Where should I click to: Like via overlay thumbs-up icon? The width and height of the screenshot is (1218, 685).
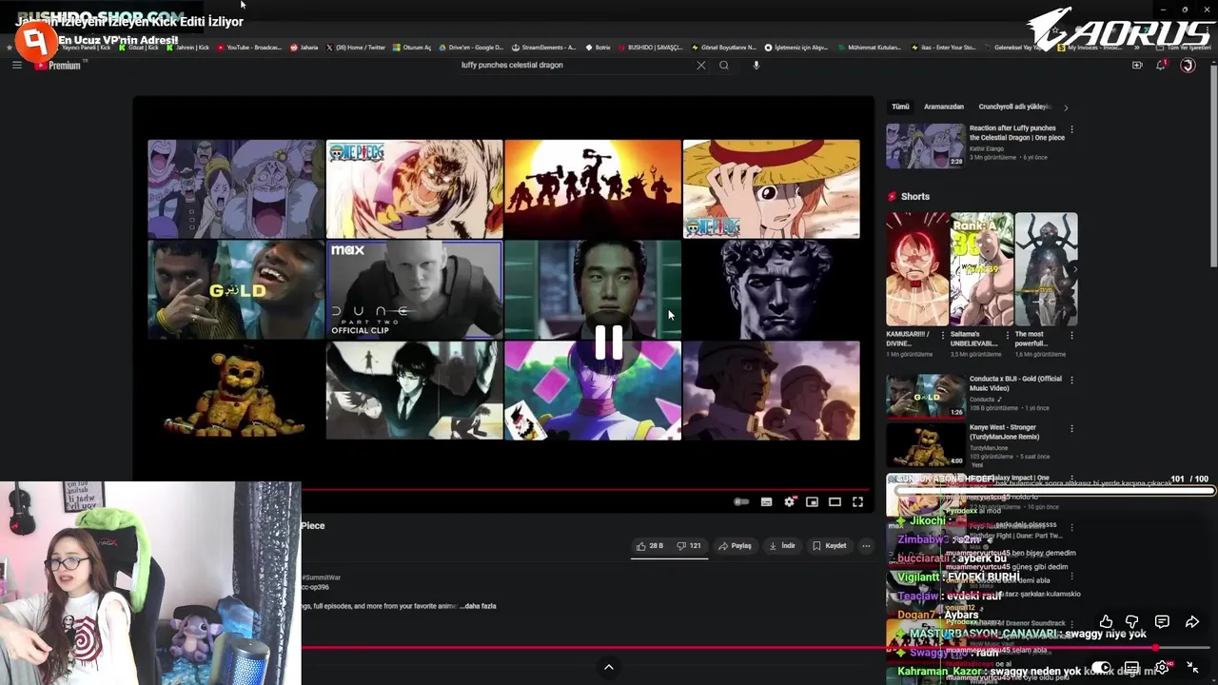(1106, 622)
